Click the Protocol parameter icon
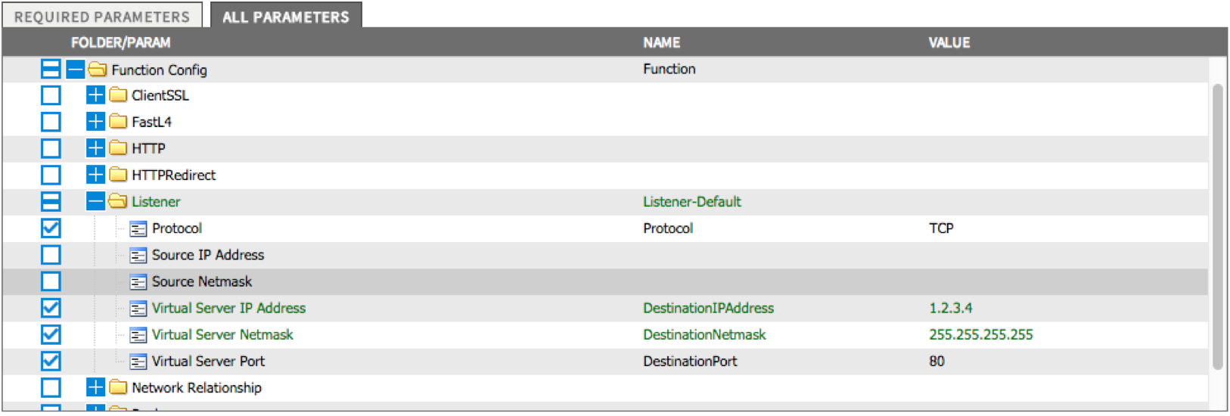Viewport: 1230px width, 416px height. point(138,228)
